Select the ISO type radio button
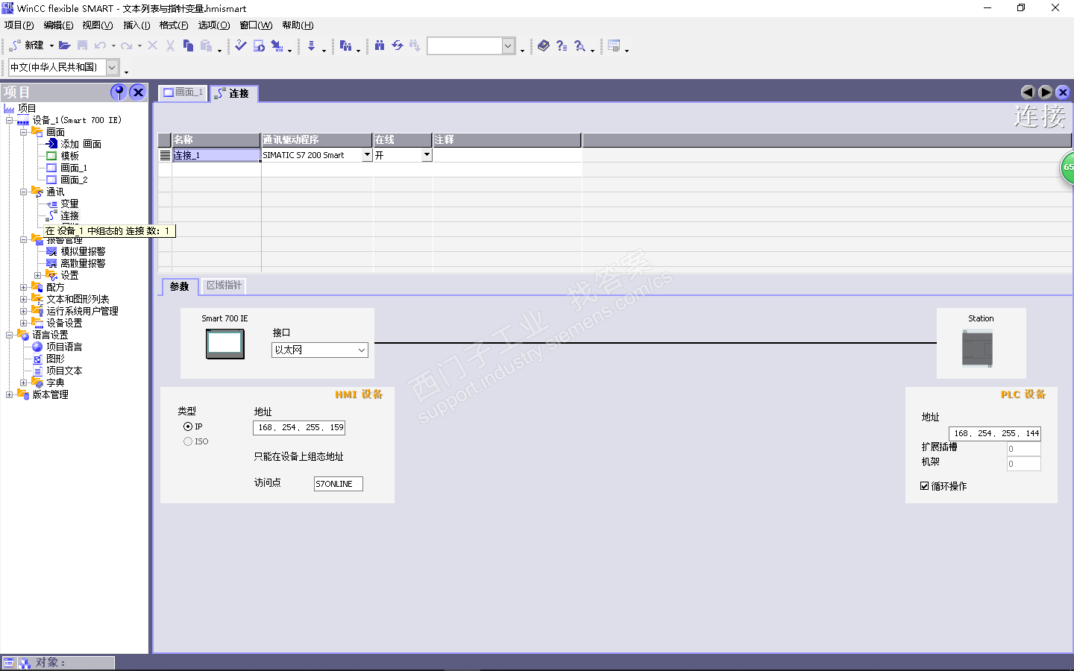Viewport: 1074px width, 671px height. (x=188, y=441)
